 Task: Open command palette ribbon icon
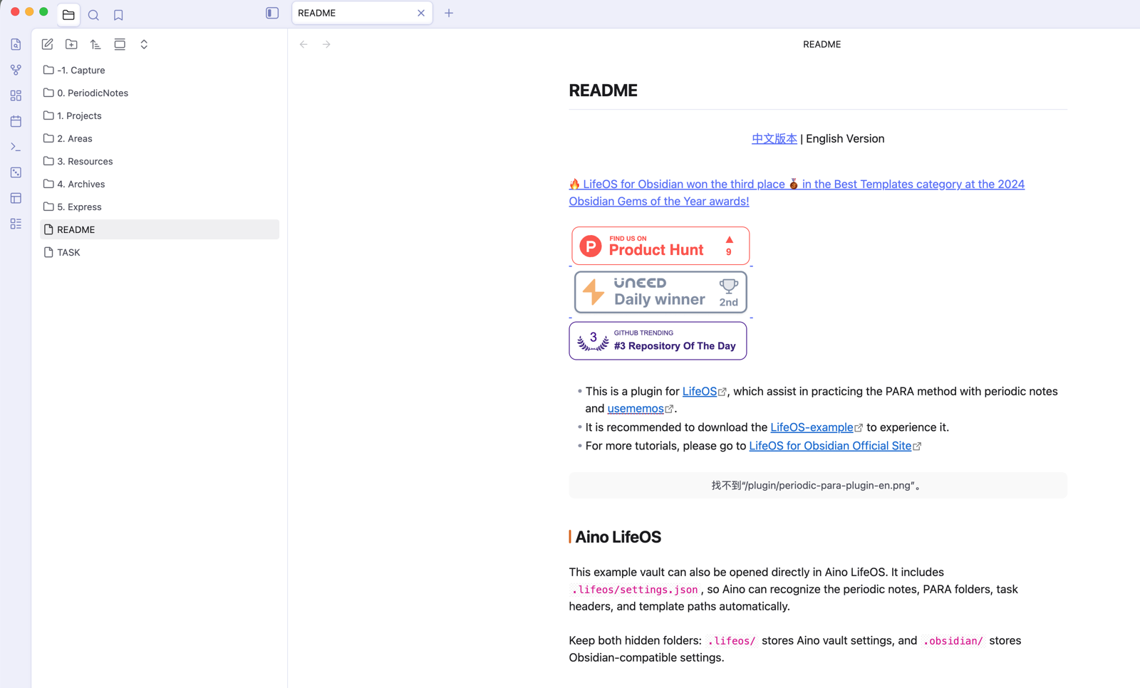coord(16,147)
